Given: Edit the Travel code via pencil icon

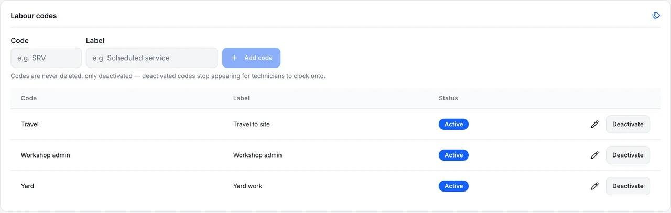Looking at the screenshot, I should pos(594,125).
